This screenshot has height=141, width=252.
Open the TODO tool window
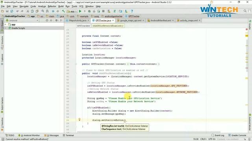click(9, 135)
